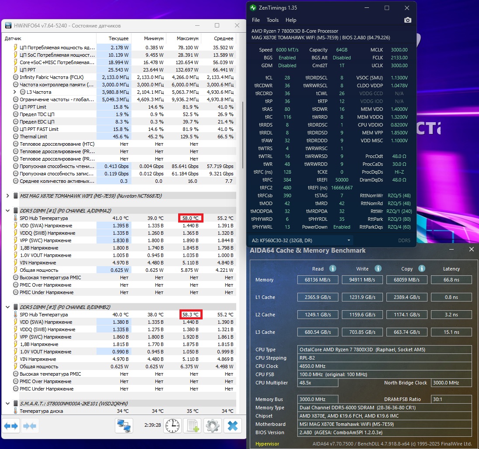The width and height of the screenshot is (479, 449).
Task: Click the Текущее column header
Action: pos(114,38)
